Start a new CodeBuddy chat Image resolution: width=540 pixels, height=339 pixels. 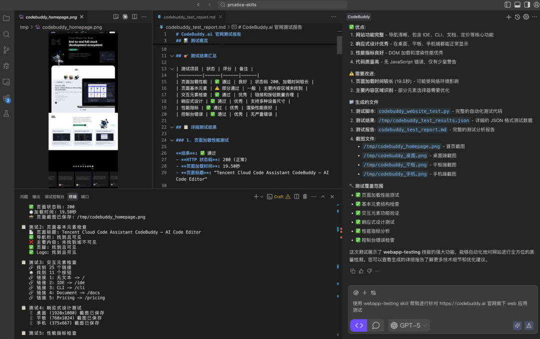508,17
